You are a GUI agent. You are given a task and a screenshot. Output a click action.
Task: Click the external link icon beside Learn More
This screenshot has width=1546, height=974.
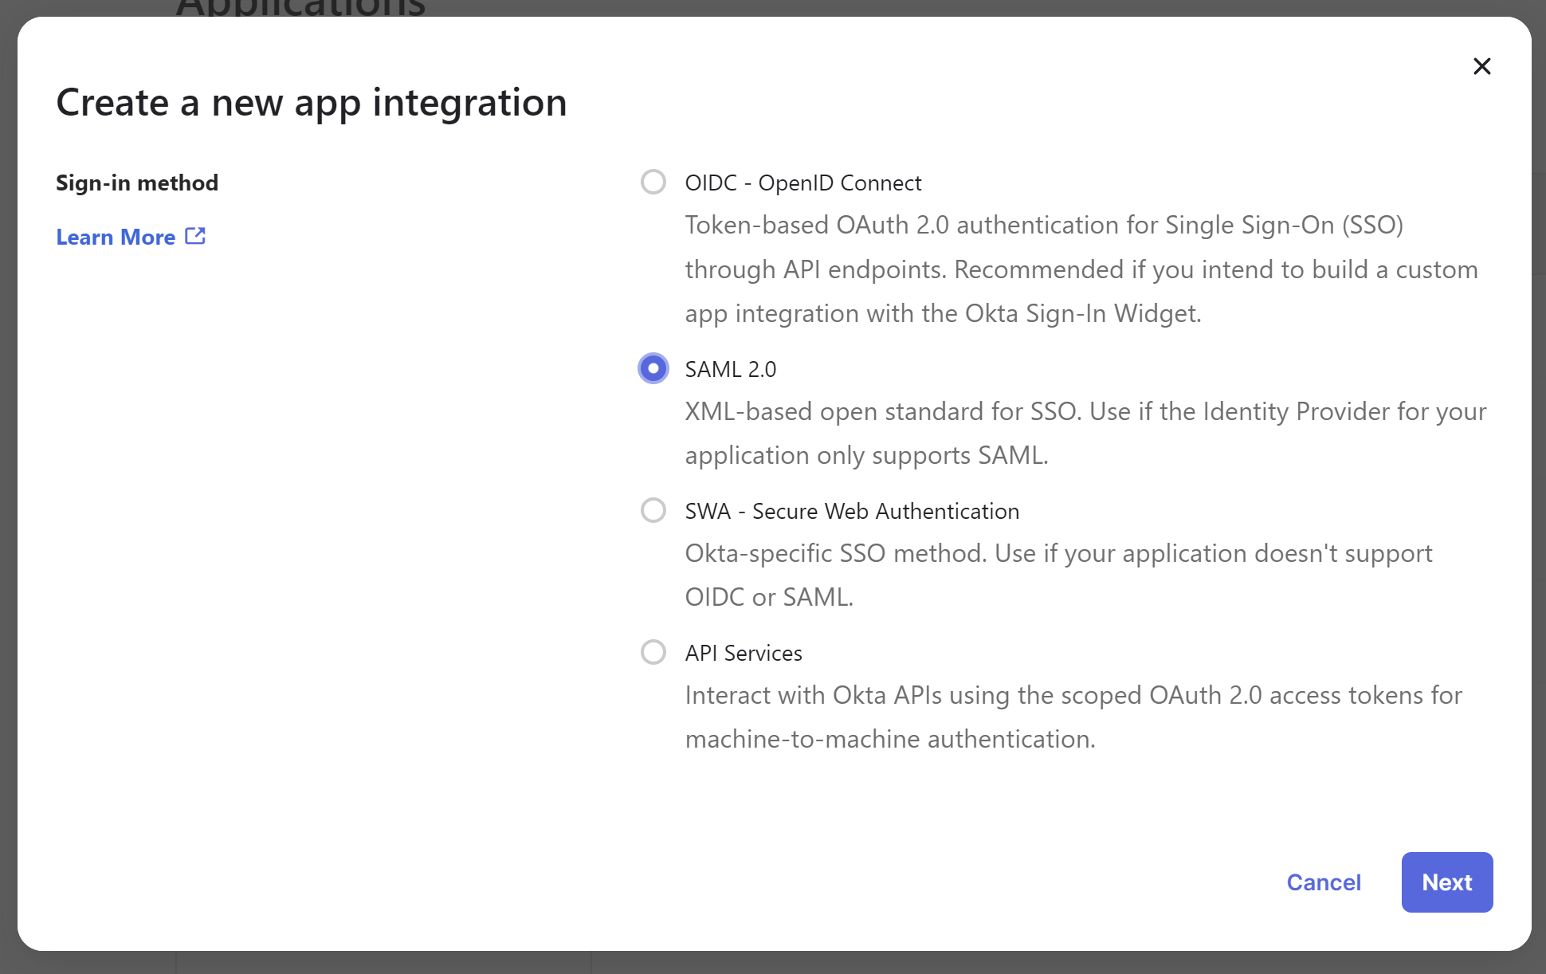pos(195,236)
